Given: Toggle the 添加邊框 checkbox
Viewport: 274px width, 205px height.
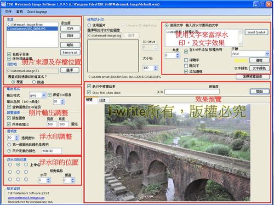Looking at the screenshot, I should 186,71.
